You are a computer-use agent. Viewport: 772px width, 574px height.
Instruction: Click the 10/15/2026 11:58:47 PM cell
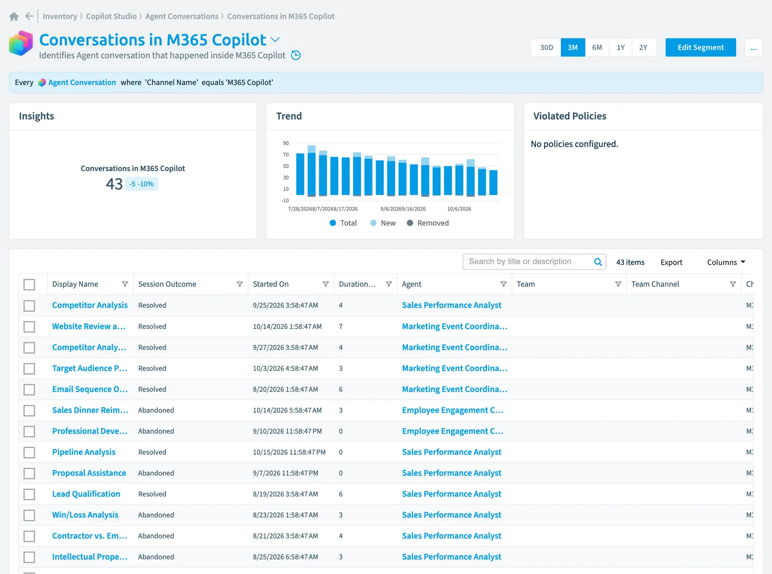pyautogui.click(x=289, y=452)
